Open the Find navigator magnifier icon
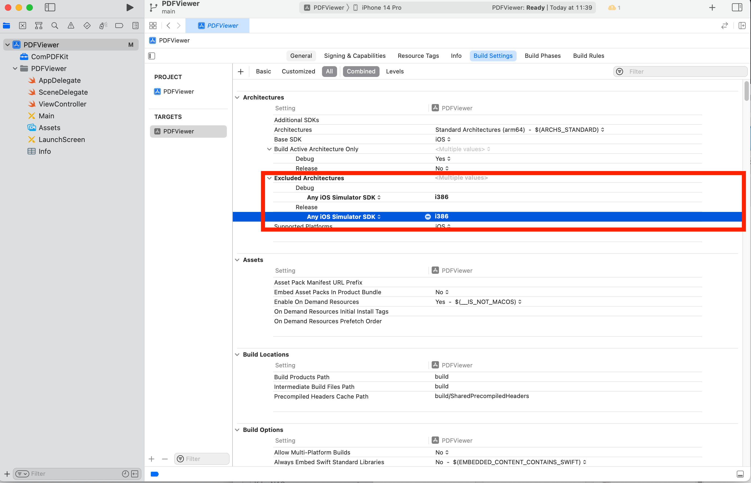This screenshot has height=483, width=751. [x=55, y=26]
